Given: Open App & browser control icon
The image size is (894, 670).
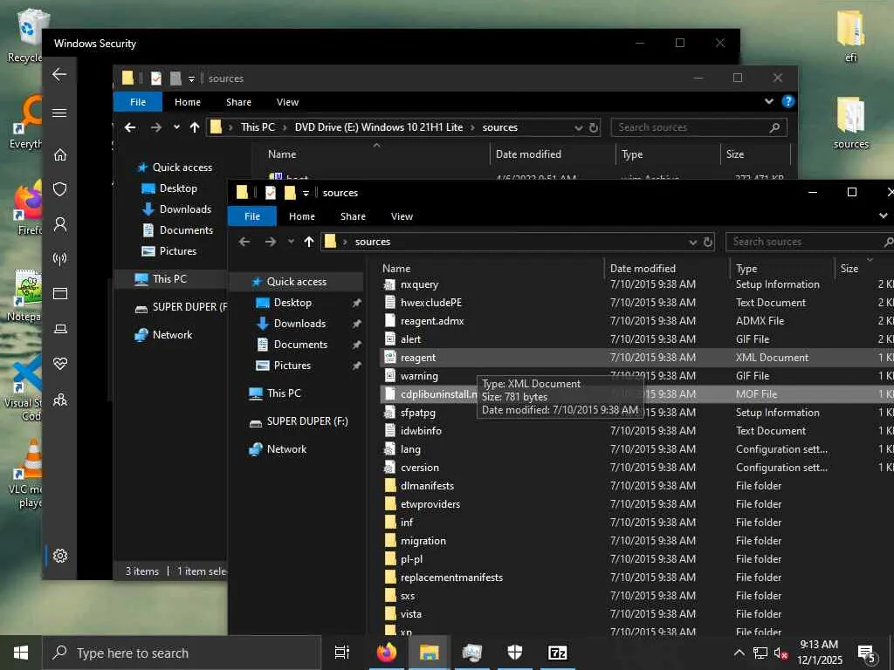Looking at the screenshot, I should [x=60, y=293].
